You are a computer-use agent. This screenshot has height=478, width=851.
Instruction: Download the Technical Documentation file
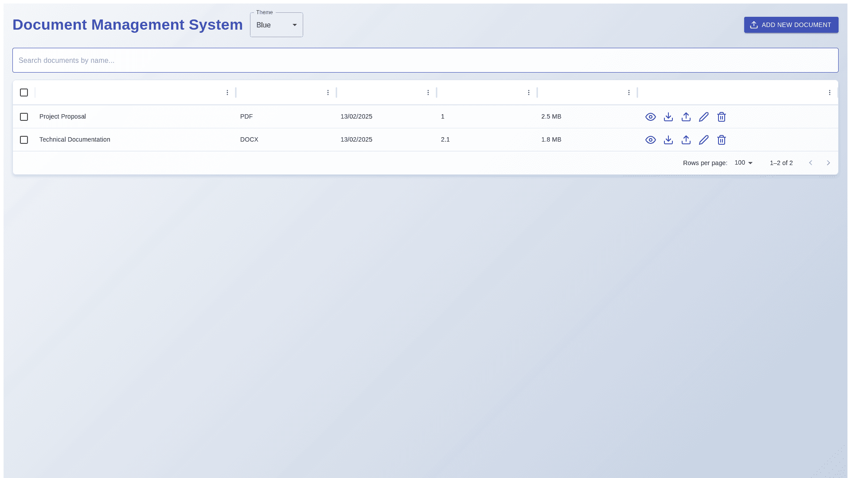click(x=668, y=140)
